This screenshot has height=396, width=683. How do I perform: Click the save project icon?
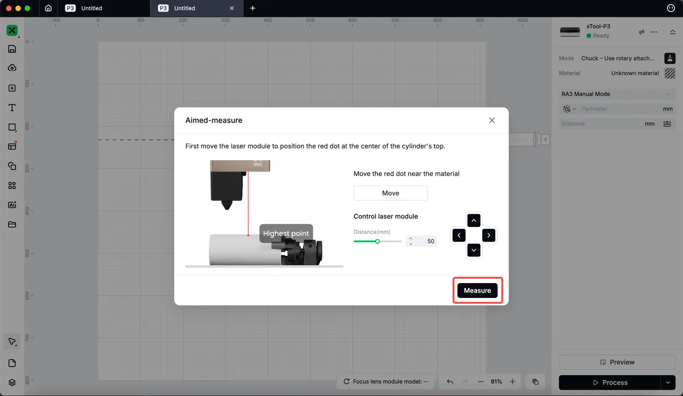pos(12,49)
